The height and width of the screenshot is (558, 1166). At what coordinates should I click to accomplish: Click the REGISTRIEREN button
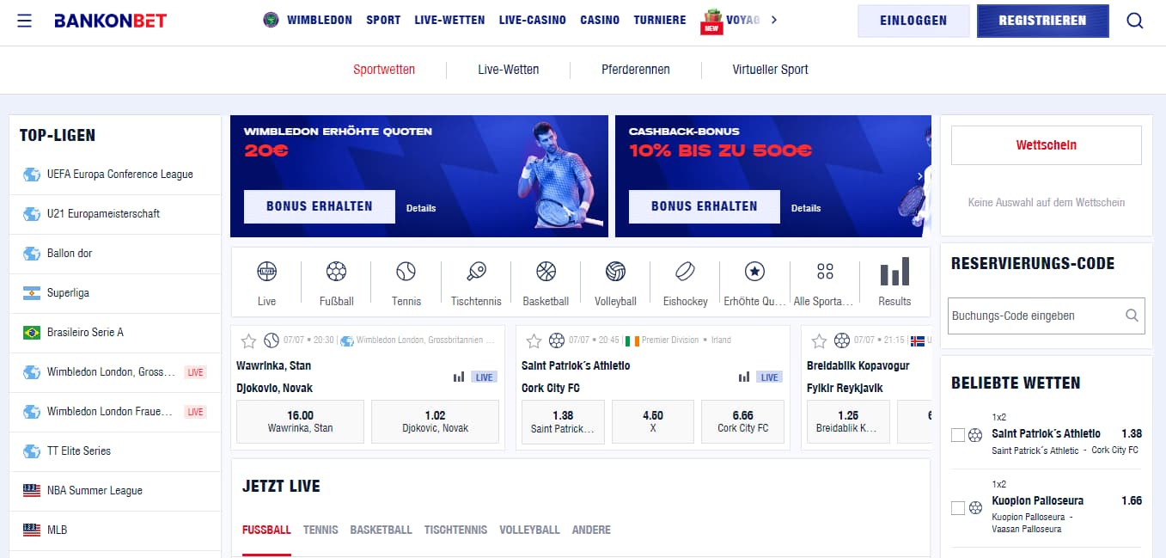[x=1042, y=21]
